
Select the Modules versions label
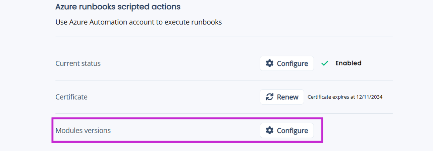pos(83,131)
